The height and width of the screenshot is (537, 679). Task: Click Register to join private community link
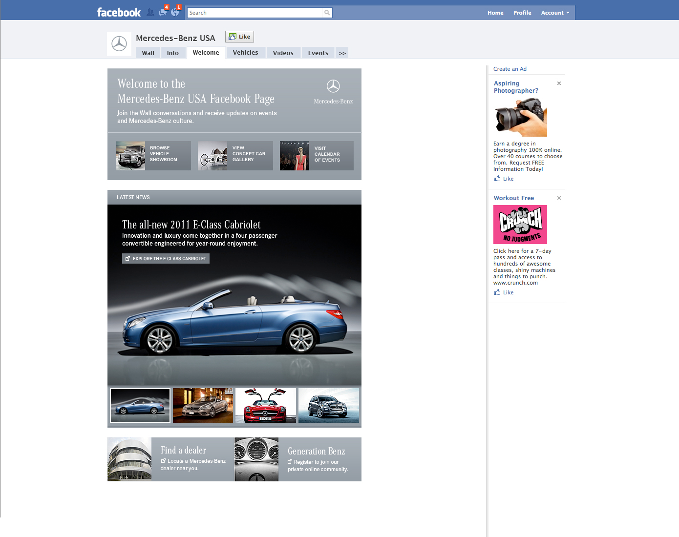[318, 466]
